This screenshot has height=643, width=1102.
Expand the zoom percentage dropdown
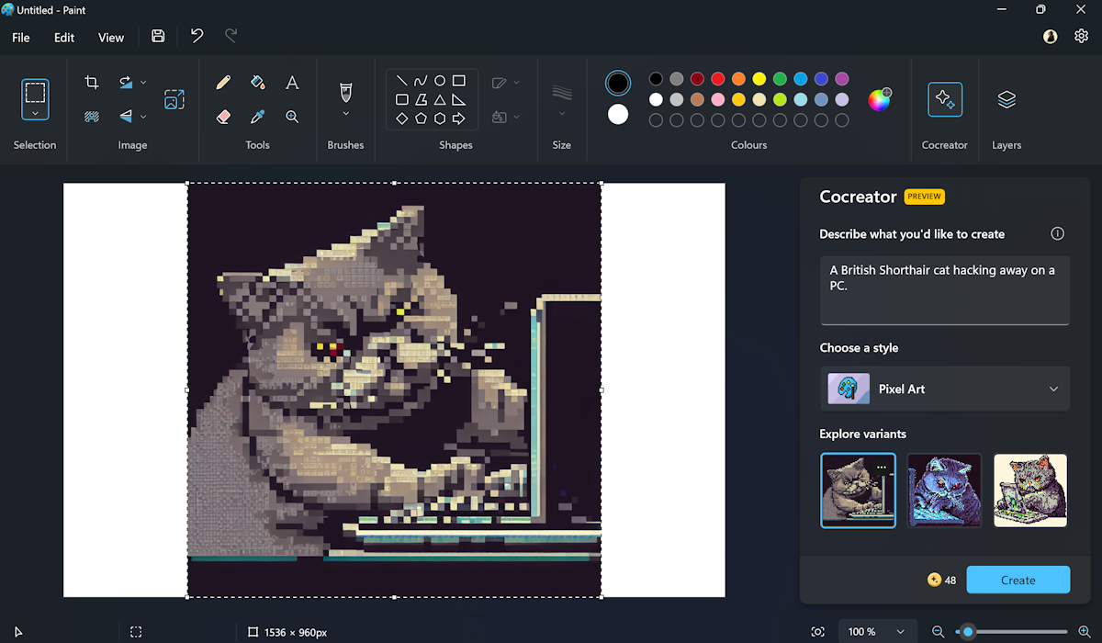point(900,632)
